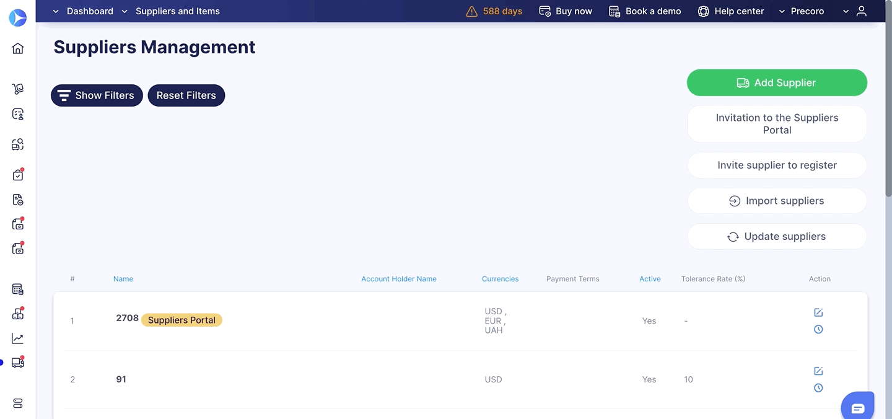
Task: Click tolerance rate value 10
Action: coord(688,379)
